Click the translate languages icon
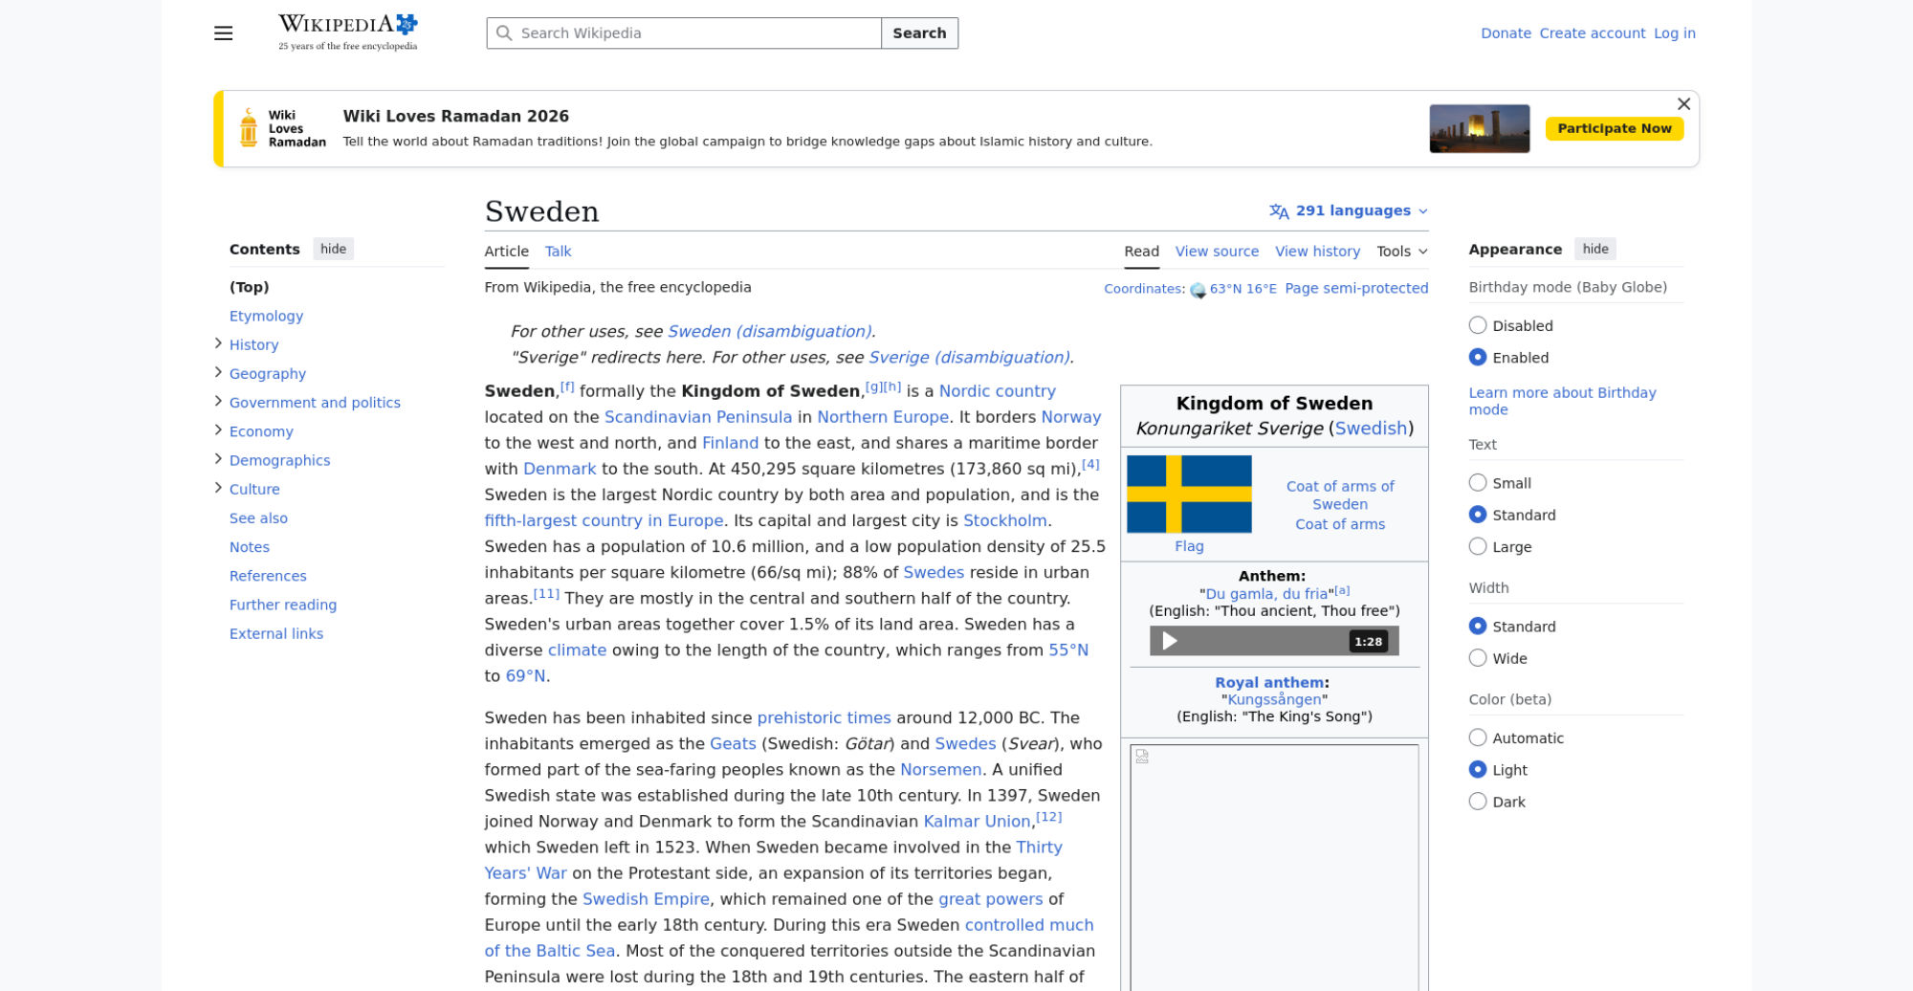 click(x=1279, y=211)
